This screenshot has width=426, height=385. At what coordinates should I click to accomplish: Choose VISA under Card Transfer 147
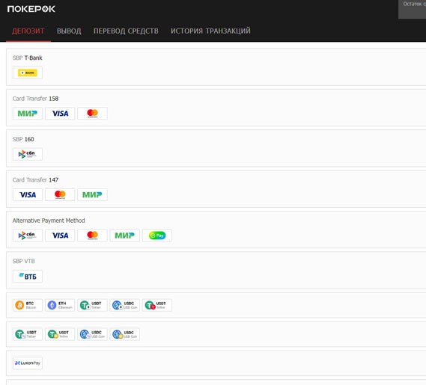pos(28,195)
